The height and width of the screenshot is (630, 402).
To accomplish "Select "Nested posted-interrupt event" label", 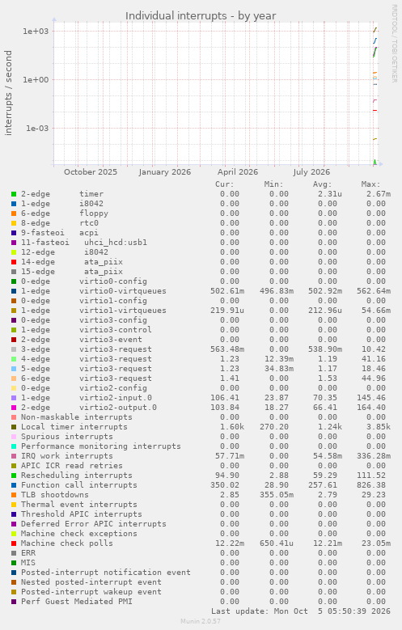I will point(91,582).
